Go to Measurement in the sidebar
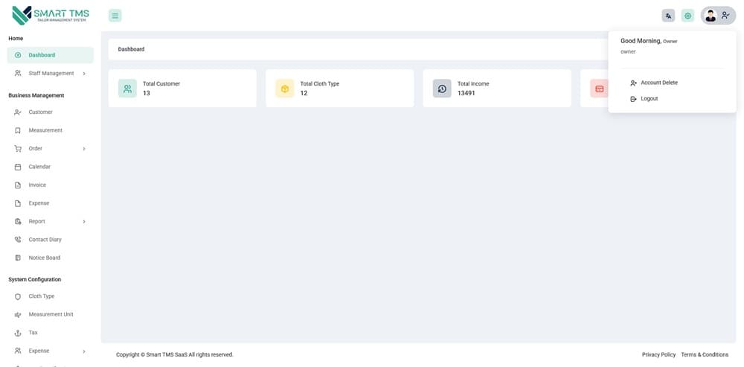Screen dimensions: 744x367 pos(45,130)
